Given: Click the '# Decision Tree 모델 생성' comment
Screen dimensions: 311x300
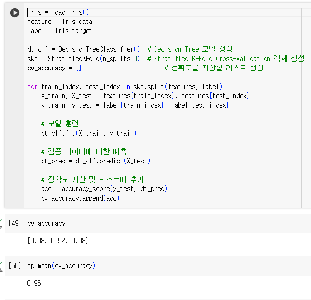Looking at the screenshot, I should point(190,49).
